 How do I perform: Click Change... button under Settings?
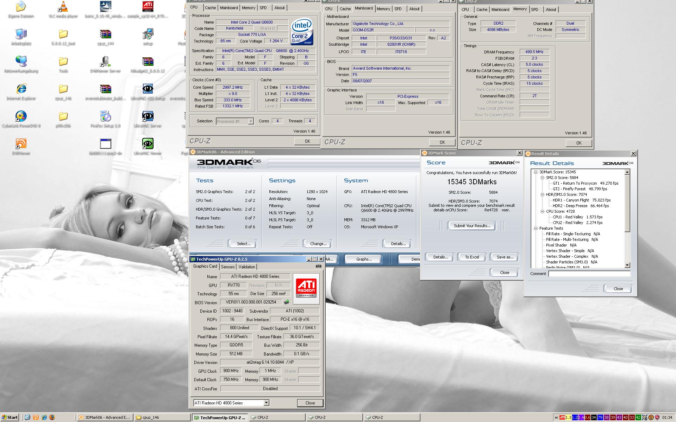[x=318, y=244]
